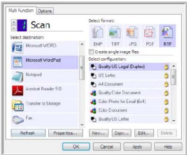Click the Cancel button

tap(107, 146)
